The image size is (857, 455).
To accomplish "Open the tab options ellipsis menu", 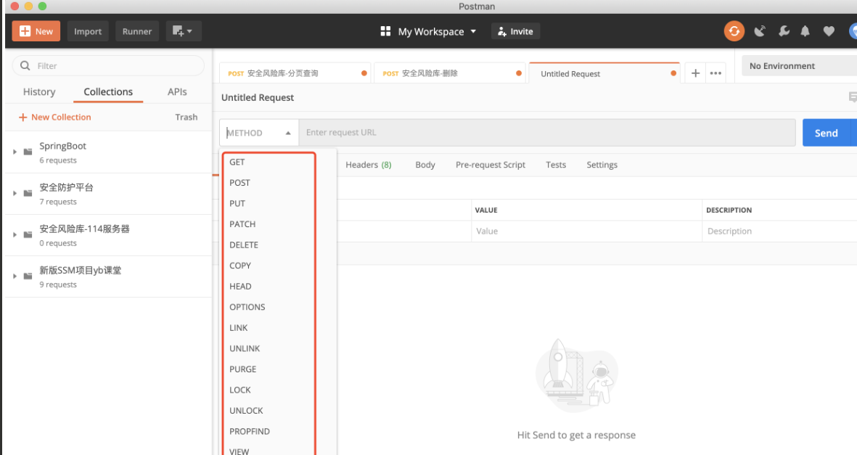I will (715, 73).
